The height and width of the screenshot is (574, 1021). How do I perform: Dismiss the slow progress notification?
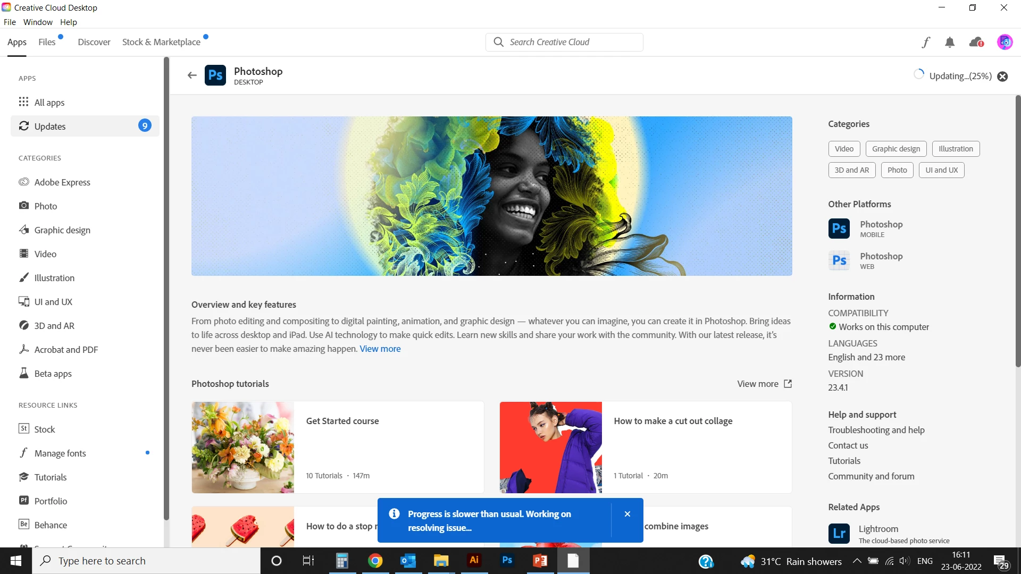pos(627,514)
